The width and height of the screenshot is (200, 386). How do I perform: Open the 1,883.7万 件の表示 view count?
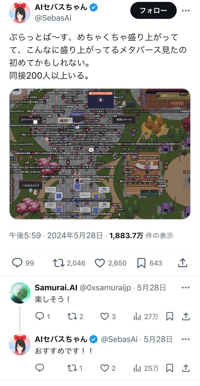pyautogui.click(x=141, y=235)
